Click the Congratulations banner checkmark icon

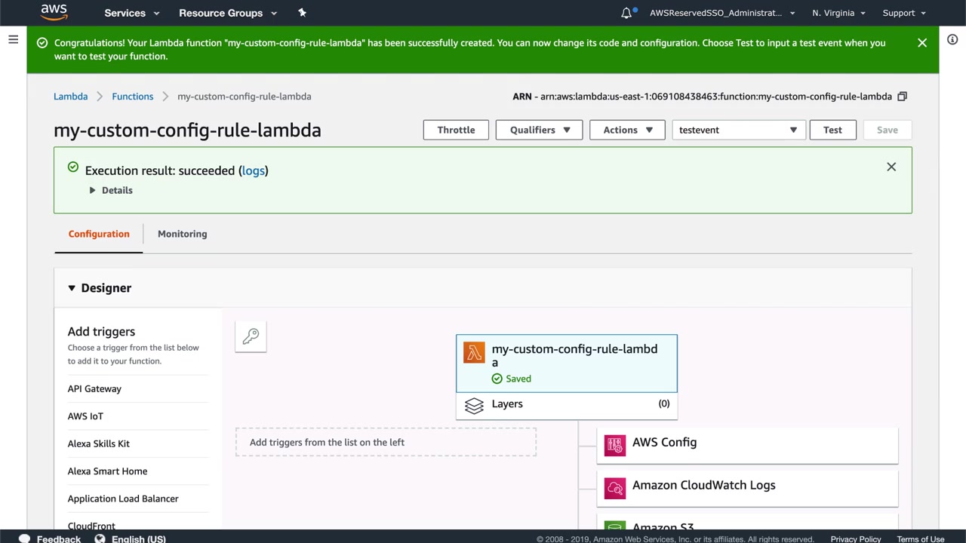[42, 43]
